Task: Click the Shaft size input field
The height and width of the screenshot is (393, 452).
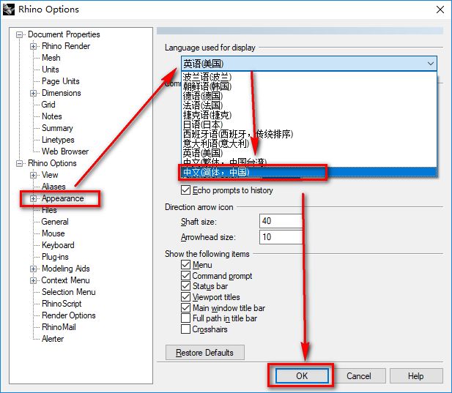Action: 281,222
